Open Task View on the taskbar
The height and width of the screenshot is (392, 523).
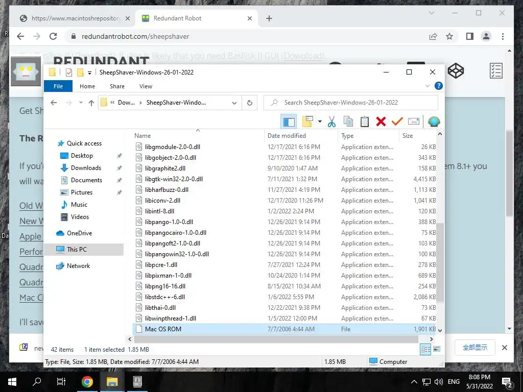coord(61,382)
